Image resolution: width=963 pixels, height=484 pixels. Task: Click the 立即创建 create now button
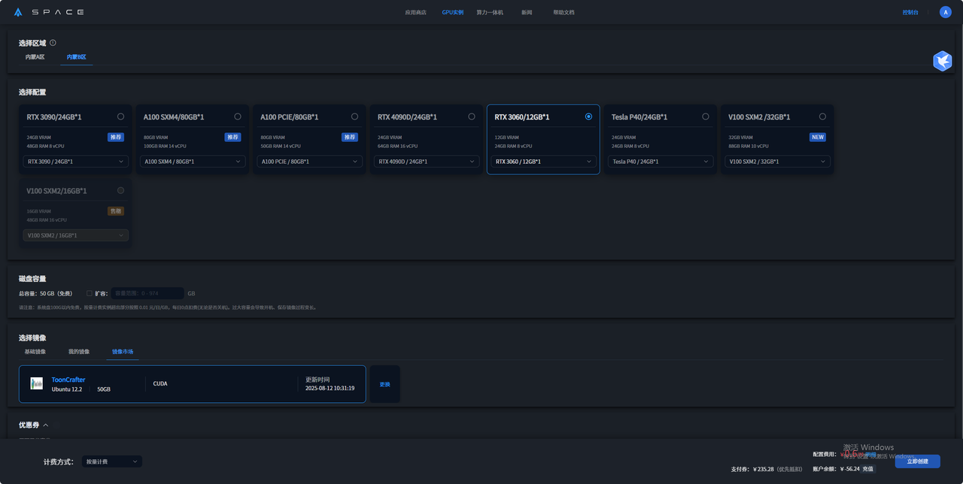point(918,461)
